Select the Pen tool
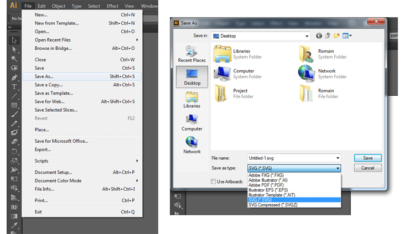The height and width of the screenshot is (234, 404). tap(14, 77)
